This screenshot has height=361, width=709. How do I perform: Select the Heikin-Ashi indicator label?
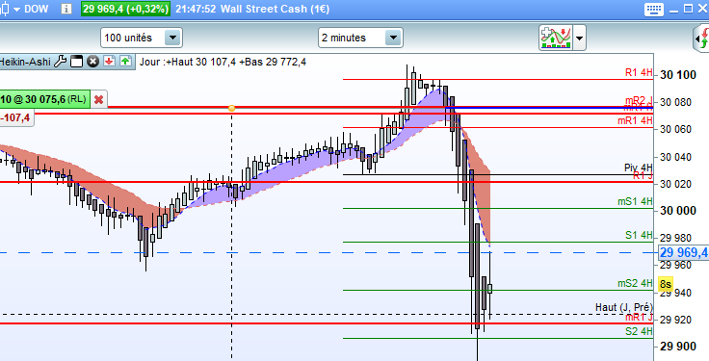click(25, 62)
